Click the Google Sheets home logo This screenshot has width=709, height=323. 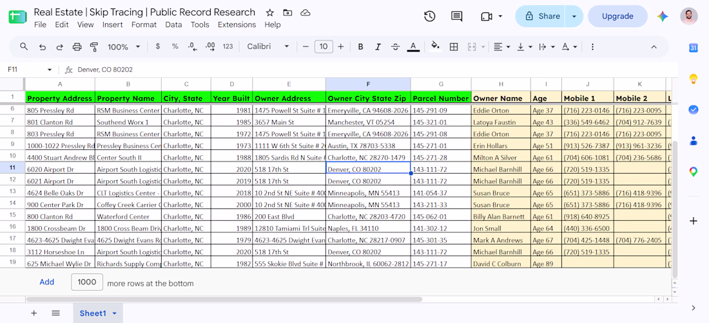tap(17, 17)
